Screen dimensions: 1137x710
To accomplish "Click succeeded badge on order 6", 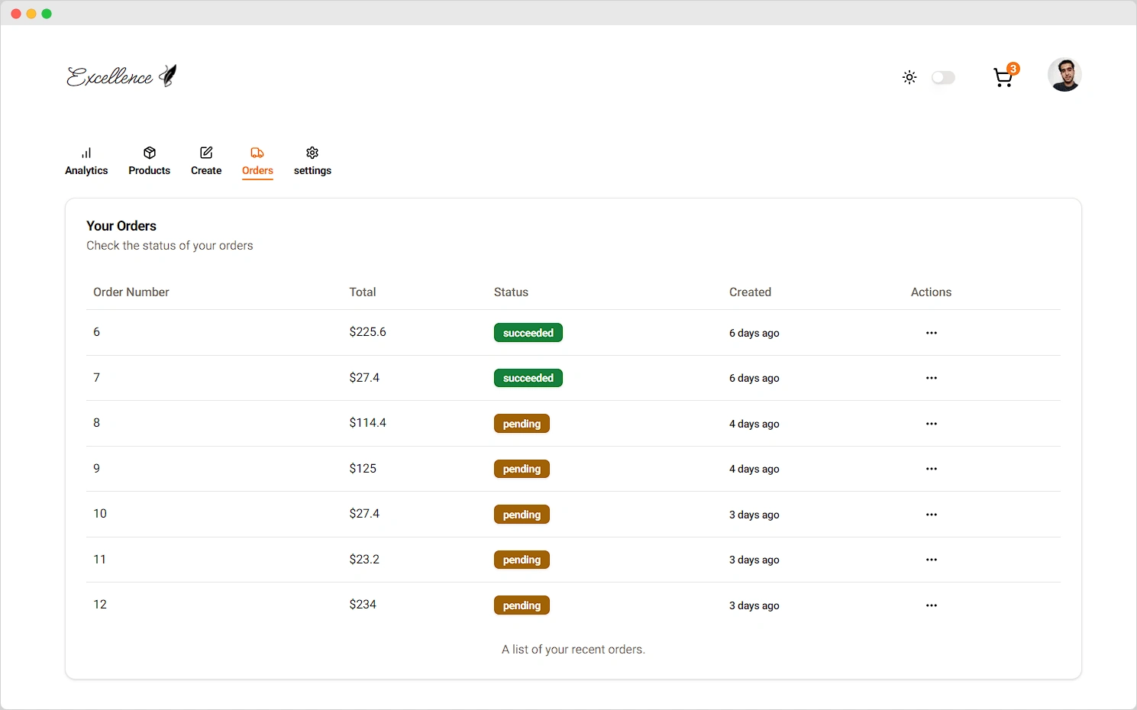I will pos(528,333).
